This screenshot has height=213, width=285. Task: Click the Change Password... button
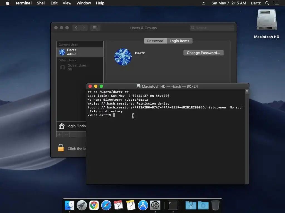(203, 53)
